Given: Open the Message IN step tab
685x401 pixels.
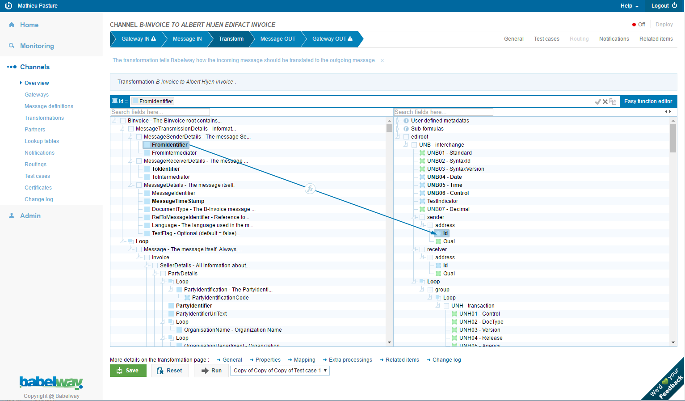Looking at the screenshot, I should click(187, 39).
